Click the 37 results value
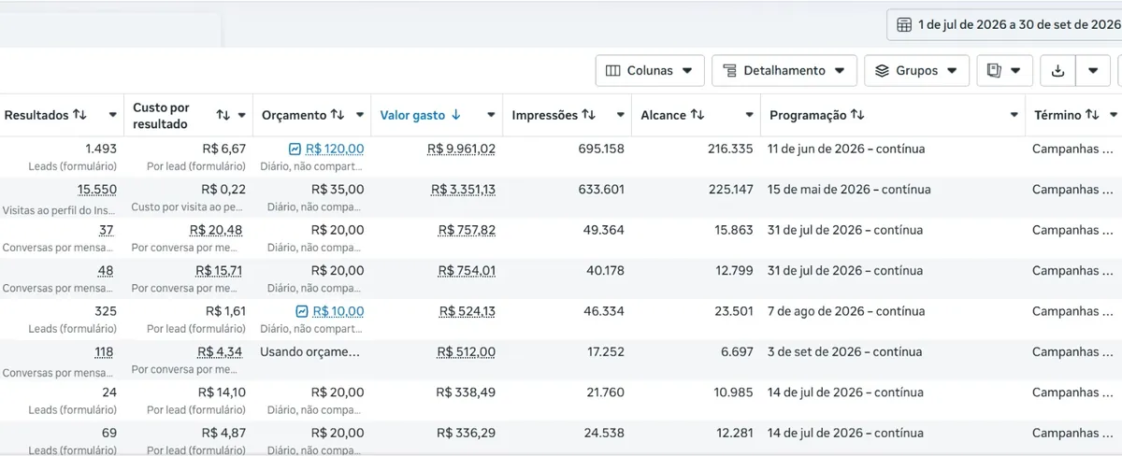 (x=108, y=230)
